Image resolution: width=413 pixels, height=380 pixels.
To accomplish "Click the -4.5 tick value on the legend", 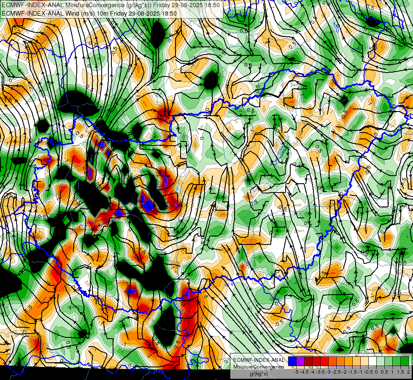I will pos(304,372).
